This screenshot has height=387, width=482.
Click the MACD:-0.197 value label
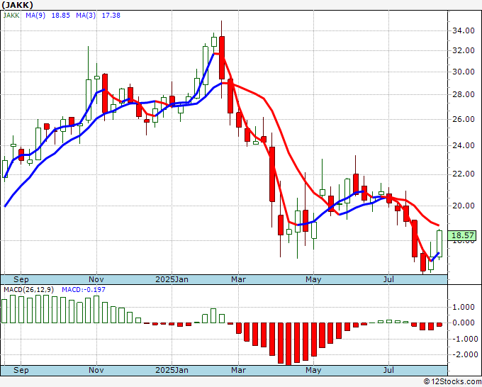(x=84, y=290)
